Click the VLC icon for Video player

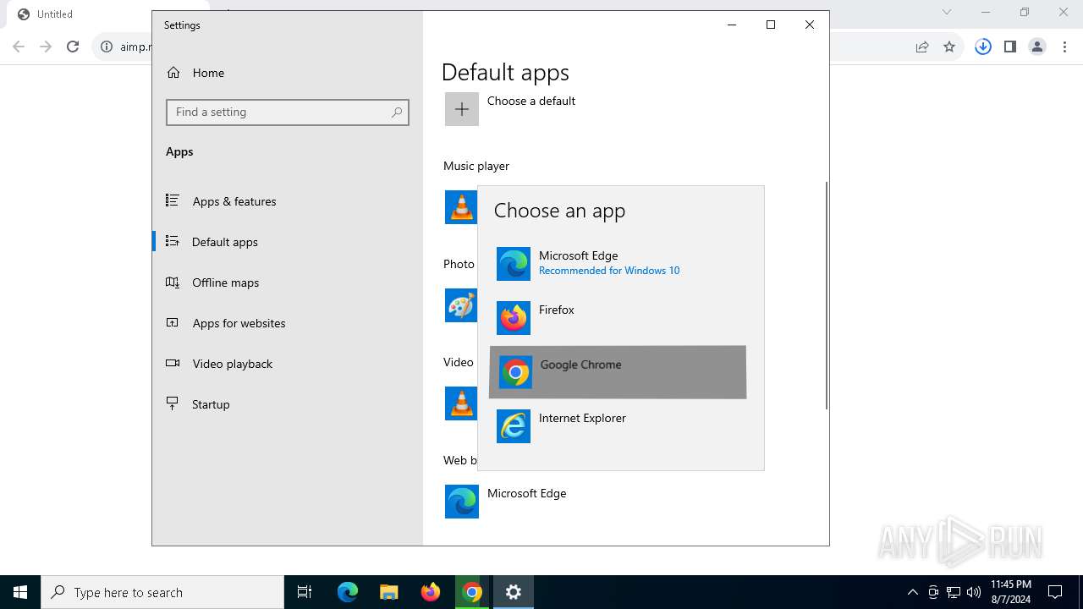[x=461, y=403]
